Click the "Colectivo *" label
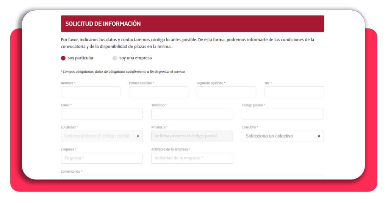Image resolution: width=388 pixels, height=203 pixels. pos(250,127)
